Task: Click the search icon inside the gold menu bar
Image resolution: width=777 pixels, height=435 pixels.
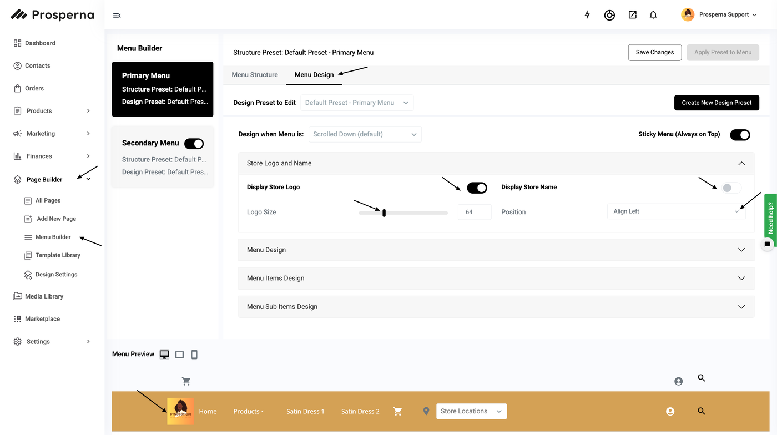Action: point(702,411)
